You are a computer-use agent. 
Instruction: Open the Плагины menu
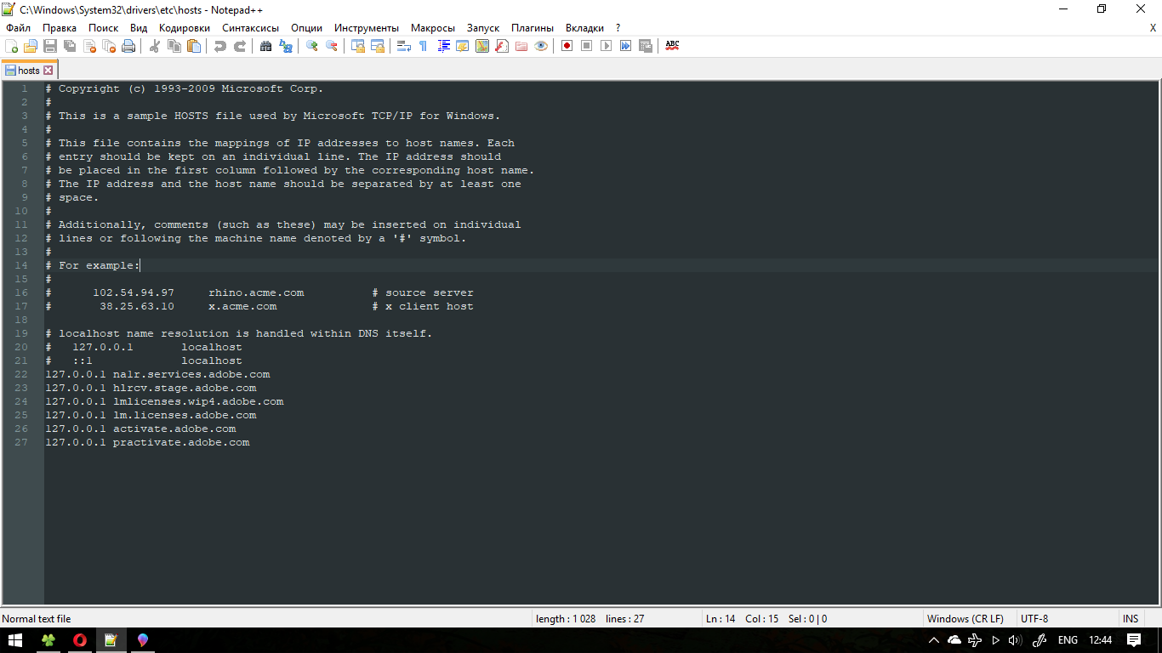[x=533, y=28]
